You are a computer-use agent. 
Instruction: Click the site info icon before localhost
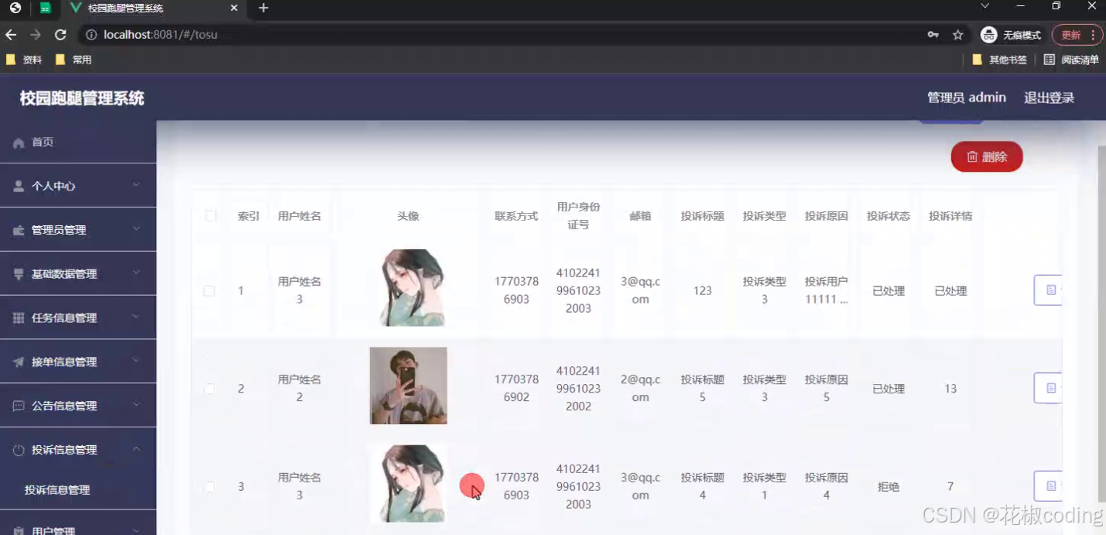(x=91, y=35)
